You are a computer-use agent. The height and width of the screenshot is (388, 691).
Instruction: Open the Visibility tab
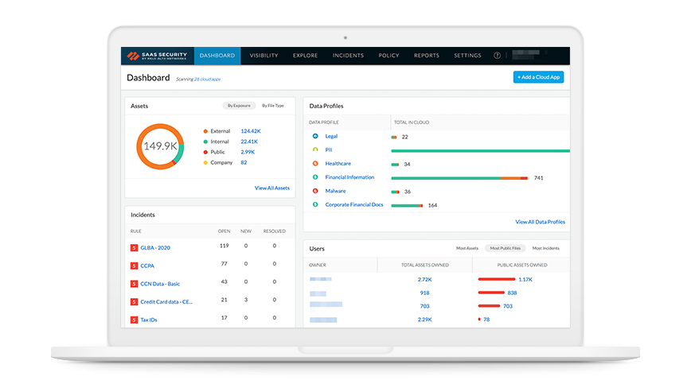click(x=264, y=56)
